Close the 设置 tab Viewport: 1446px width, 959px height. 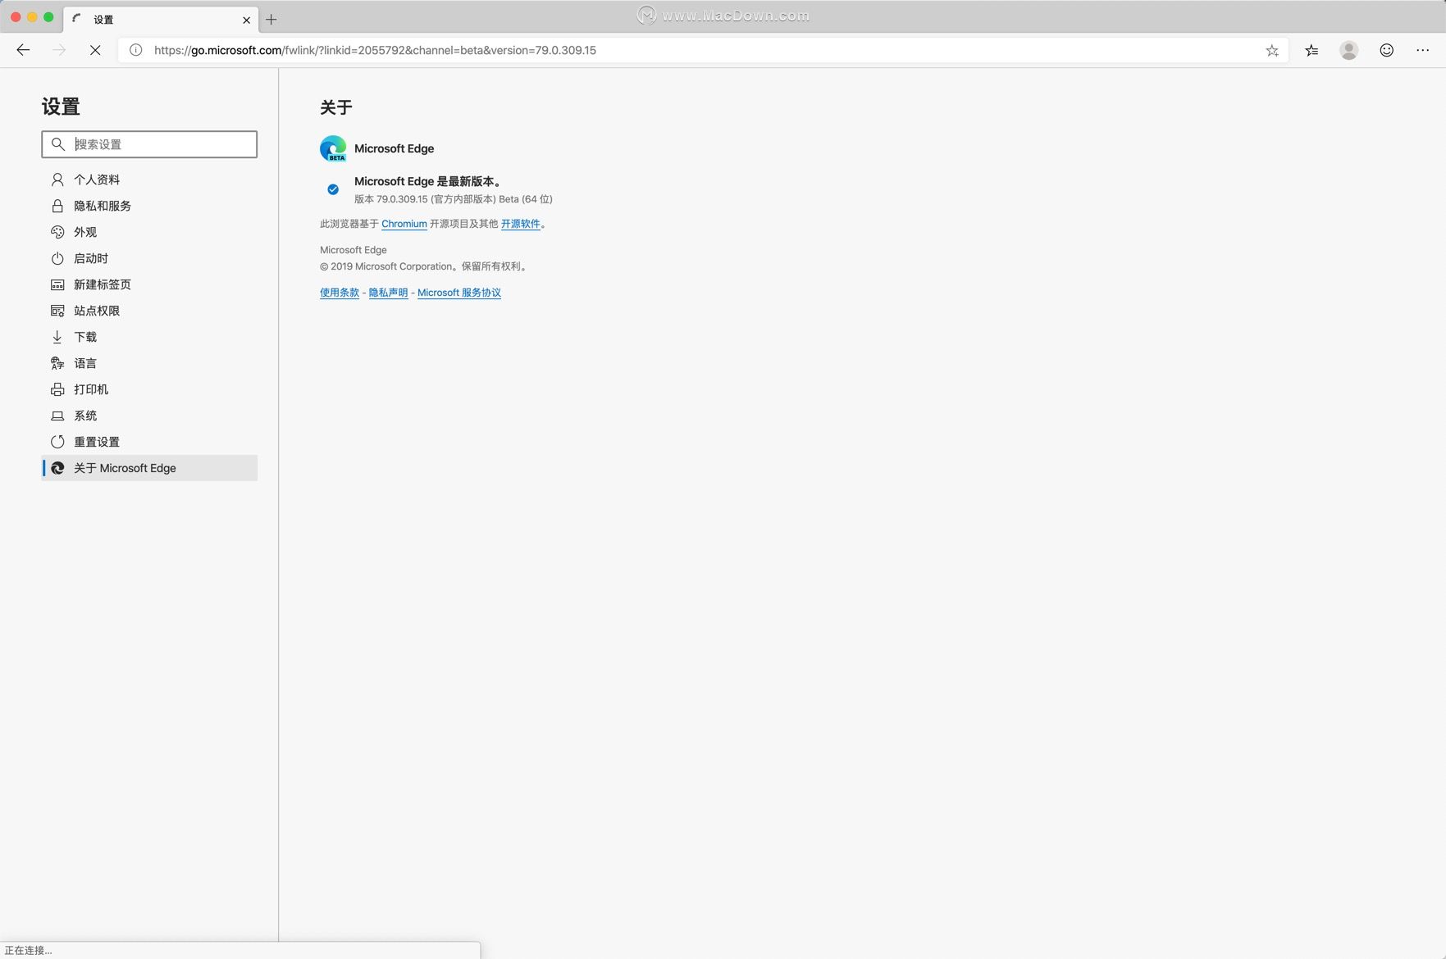(246, 20)
